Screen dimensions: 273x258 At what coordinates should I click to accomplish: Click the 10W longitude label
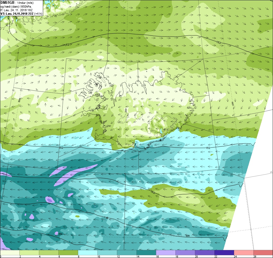(x=233, y=104)
